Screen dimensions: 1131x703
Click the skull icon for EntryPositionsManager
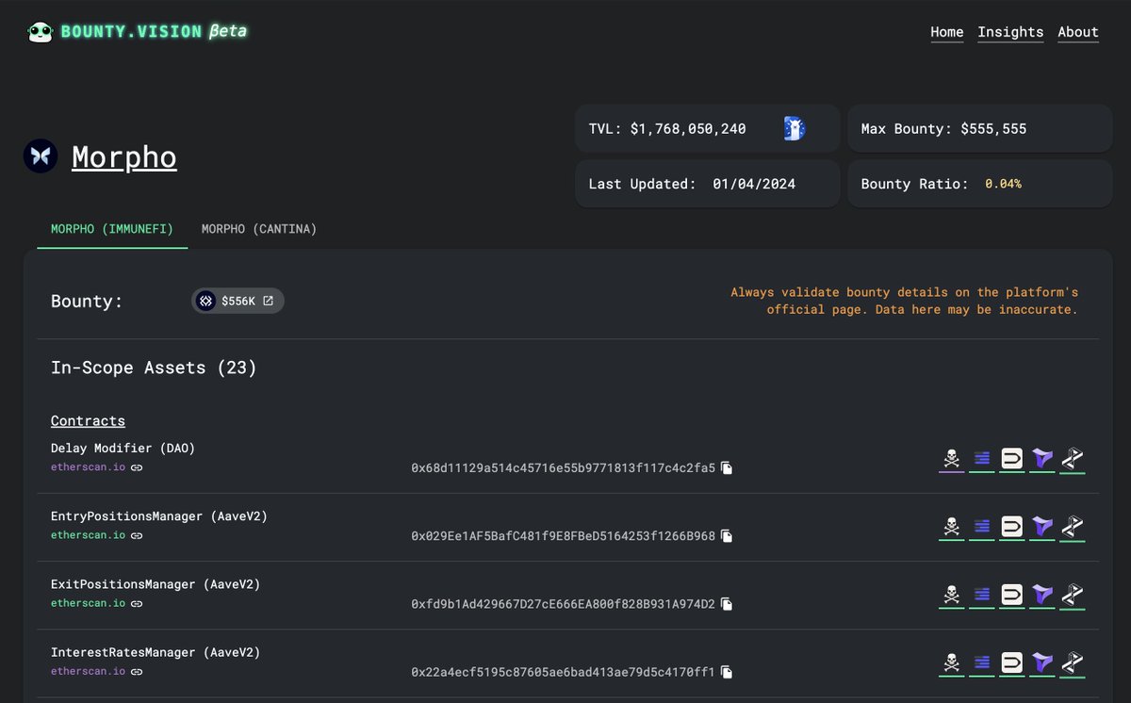(x=952, y=527)
